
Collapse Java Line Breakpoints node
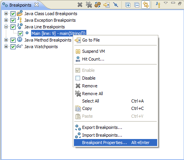(x=6, y=27)
